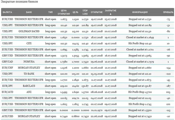175x120 pixels.
Task: Click MORGAN STANLEY in the EUR/CHF row
Action: point(29,68)
